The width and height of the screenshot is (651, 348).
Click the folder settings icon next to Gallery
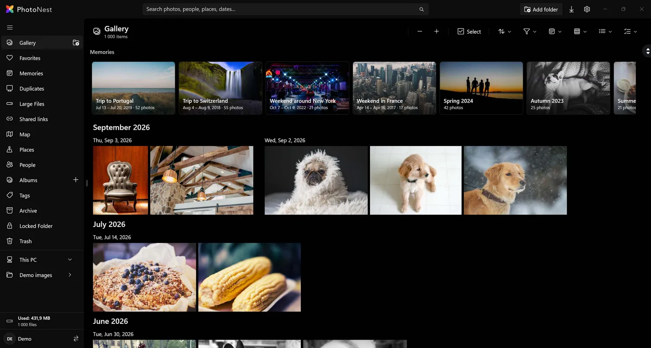(x=76, y=43)
